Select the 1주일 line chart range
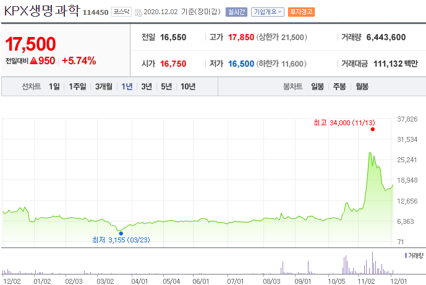The image size is (426, 285). point(77,86)
